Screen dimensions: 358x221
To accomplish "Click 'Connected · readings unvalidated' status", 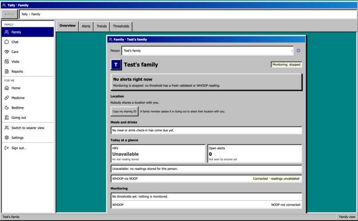I will [276, 178].
